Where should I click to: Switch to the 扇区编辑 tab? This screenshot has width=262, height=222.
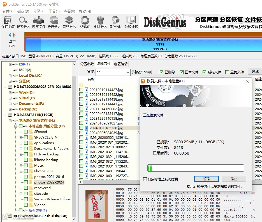[121, 64]
